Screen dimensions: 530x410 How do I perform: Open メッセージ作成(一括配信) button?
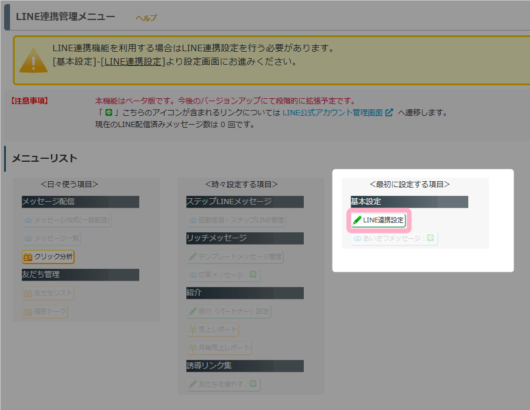67,220
